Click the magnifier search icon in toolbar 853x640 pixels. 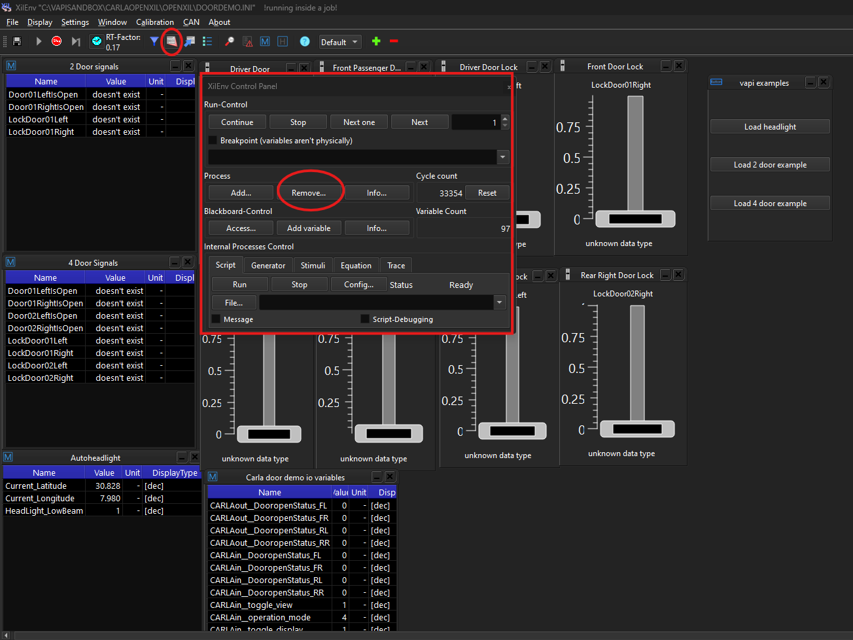[230, 41]
